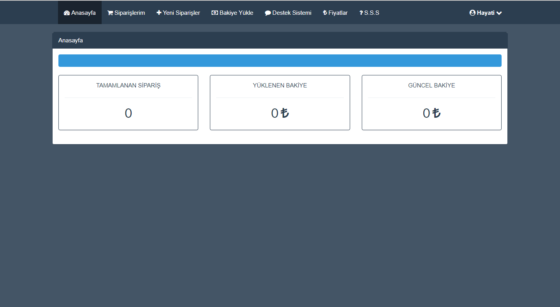
Task: Select the chat bubble icon beside Destek Sistemi
Action: 268,12
